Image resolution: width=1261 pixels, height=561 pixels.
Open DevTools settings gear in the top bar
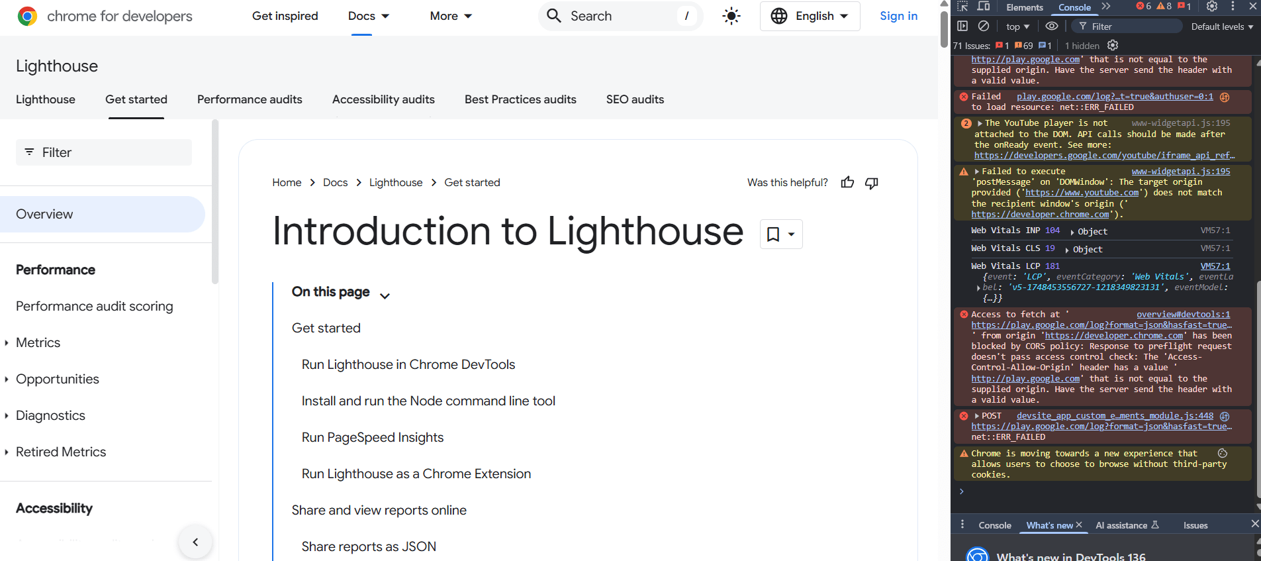click(x=1212, y=6)
